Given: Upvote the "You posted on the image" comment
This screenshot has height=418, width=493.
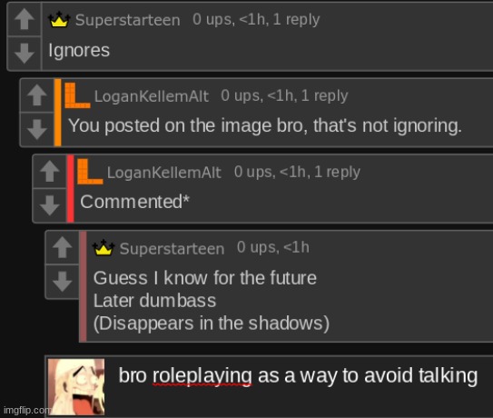Looking at the screenshot, I should tap(37, 95).
